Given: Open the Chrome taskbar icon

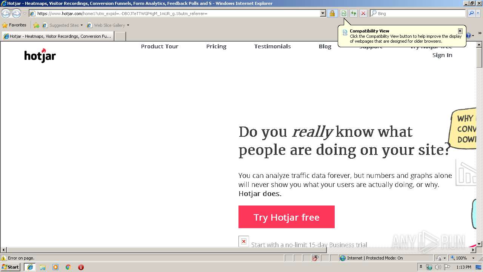Looking at the screenshot, I should point(68,267).
